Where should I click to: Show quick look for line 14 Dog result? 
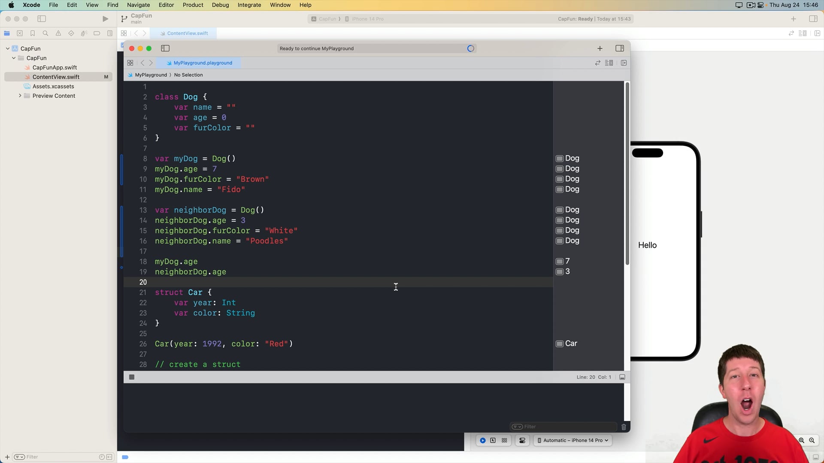[560, 220]
